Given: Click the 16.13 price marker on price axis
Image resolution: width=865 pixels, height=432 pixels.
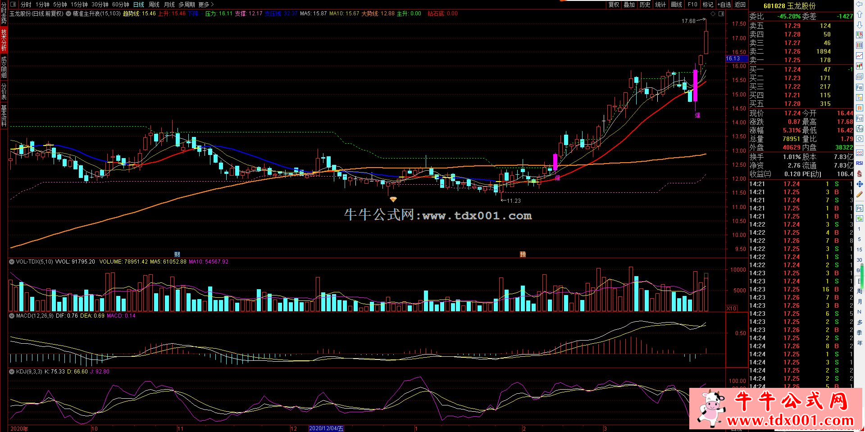Looking at the screenshot, I should [x=736, y=59].
